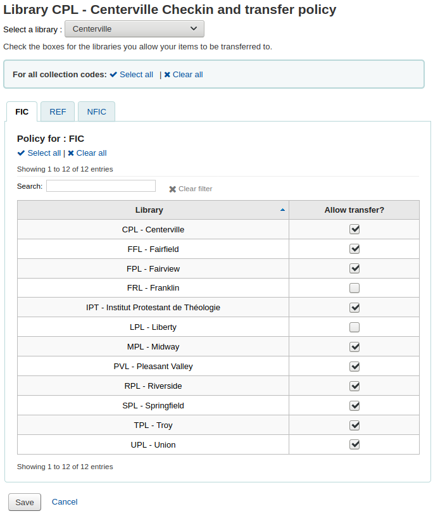Sort by the Allow transfer? column header
The image size is (433, 516).
click(354, 210)
